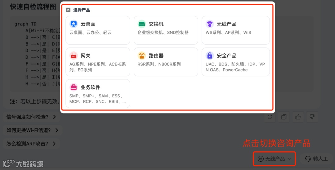
Task: Select the 云桌面 product card
Action: 98,30
